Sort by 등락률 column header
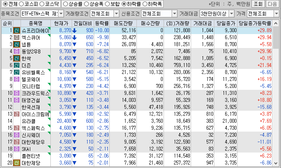Viewport: 281px width, 168px height. pos(102,24)
